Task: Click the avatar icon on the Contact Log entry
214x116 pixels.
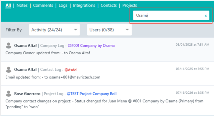Action: coord(9,70)
